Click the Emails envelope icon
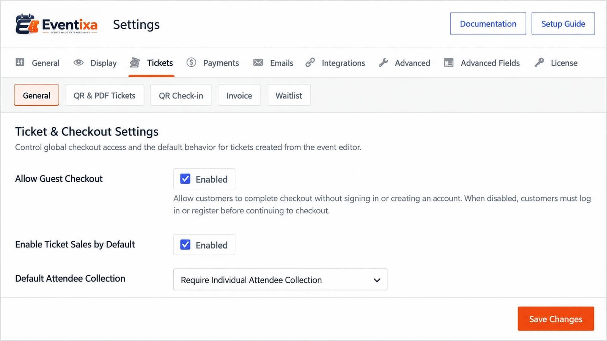Image resolution: width=607 pixels, height=341 pixels. point(258,63)
